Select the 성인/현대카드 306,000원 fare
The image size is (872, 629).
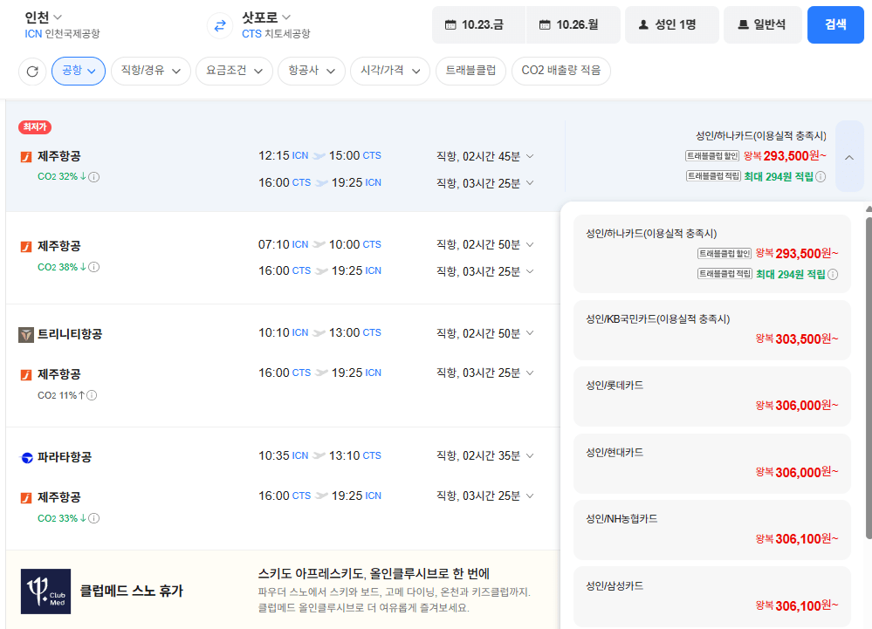coord(712,463)
